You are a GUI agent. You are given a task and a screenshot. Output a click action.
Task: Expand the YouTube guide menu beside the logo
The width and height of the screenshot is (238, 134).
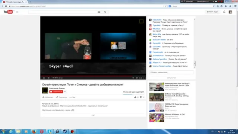coord(17,12)
